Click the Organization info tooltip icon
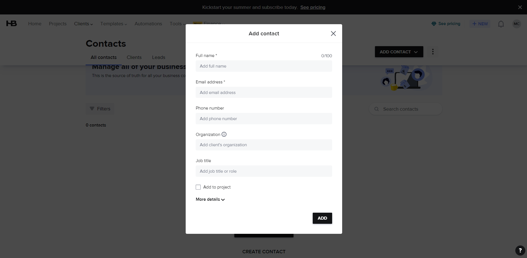527x258 pixels. (224, 134)
